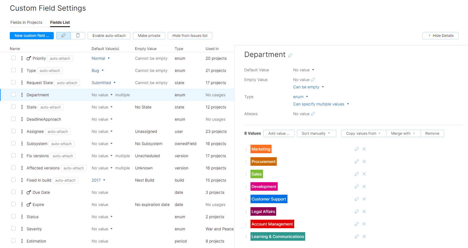This screenshot has height=248, width=468.
Task: Click the pencil edit icon beside the Department heading
Action: click(x=290, y=55)
